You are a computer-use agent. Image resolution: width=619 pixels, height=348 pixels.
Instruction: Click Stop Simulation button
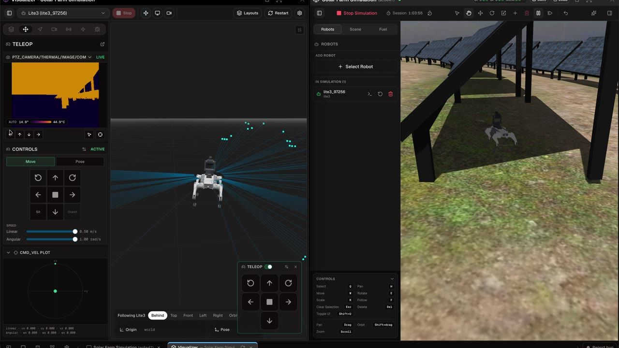tap(357, 13)
